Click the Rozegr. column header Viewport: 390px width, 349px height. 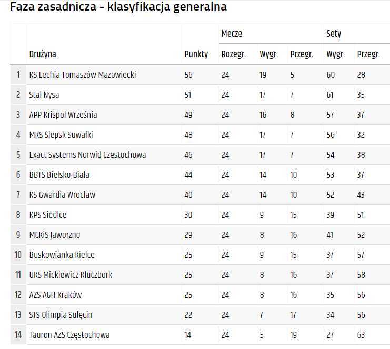[234, 54]
